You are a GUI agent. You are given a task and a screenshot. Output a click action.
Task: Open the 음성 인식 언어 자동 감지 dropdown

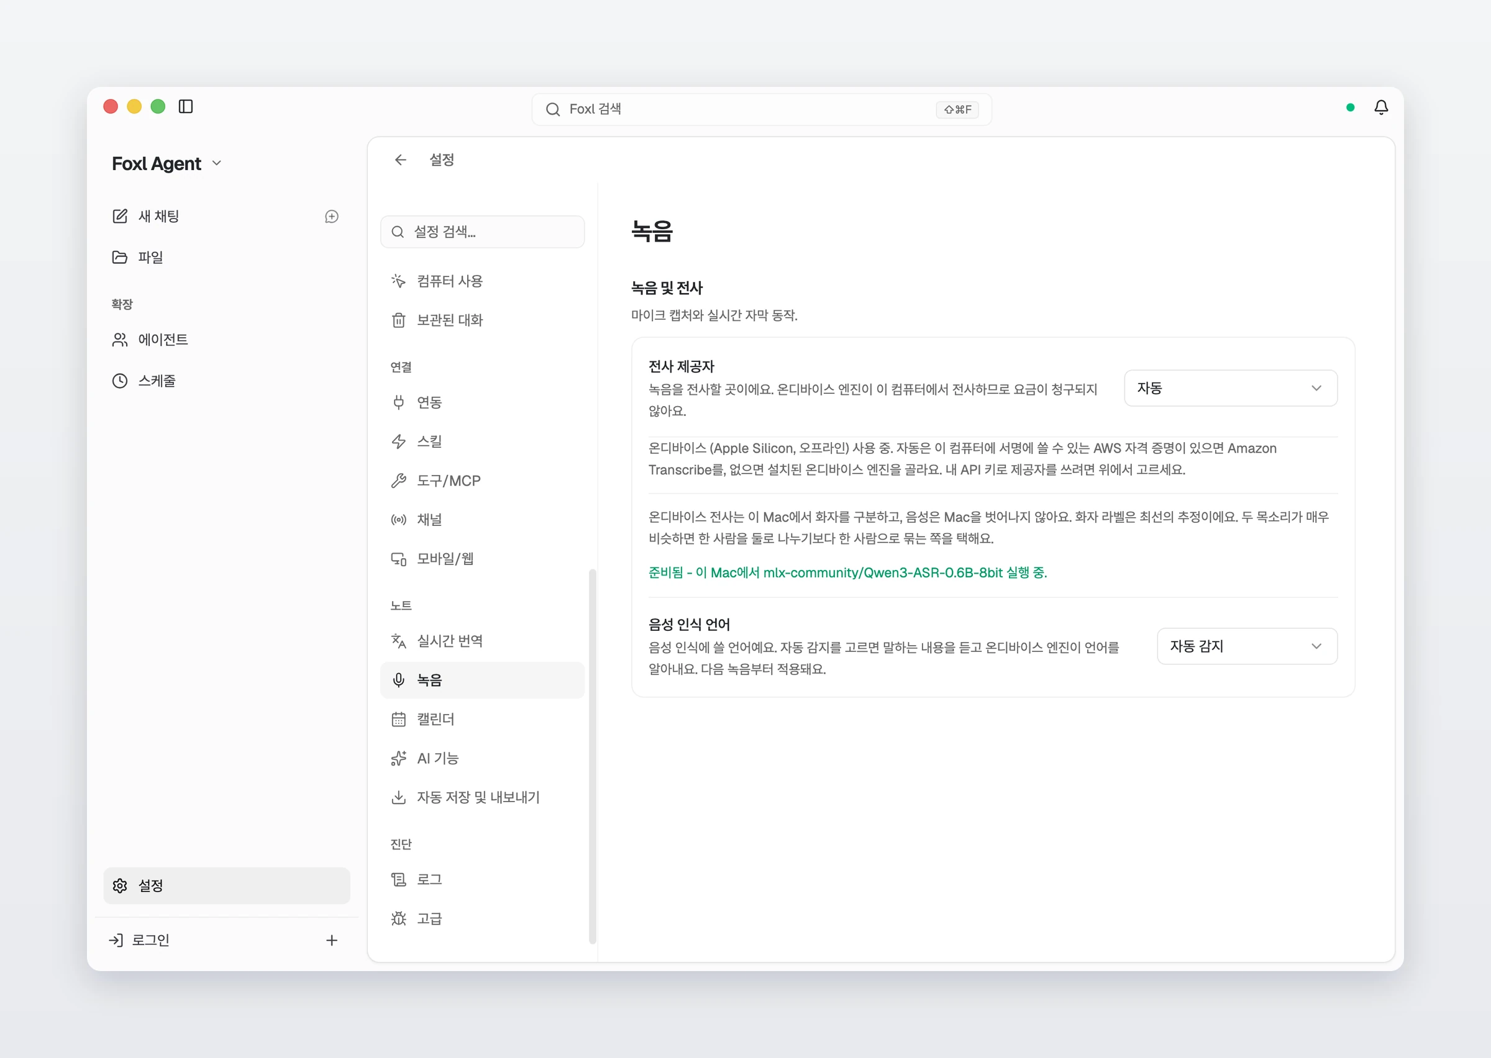[1247, 646]
